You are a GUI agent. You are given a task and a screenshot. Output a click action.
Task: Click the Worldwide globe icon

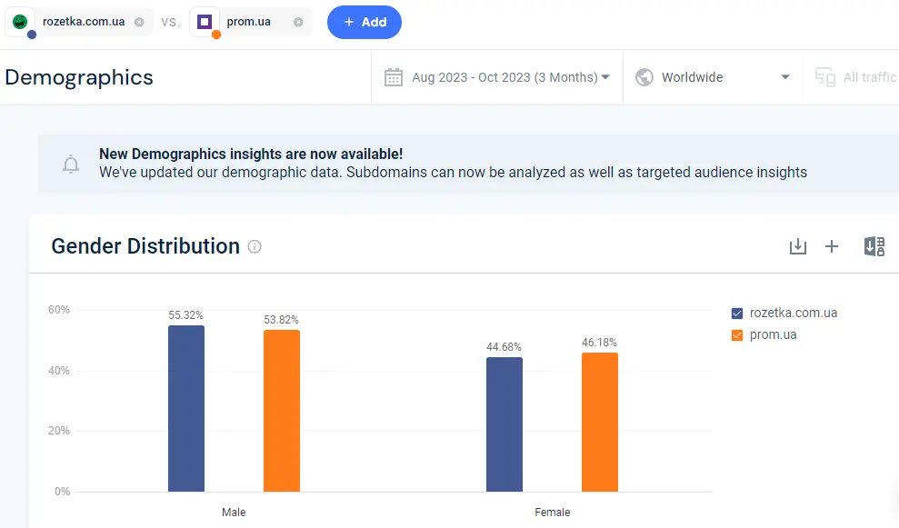click(644, 77)
